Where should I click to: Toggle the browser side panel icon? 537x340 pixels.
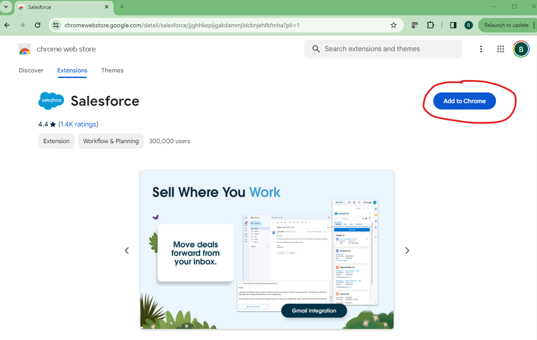pyautogui.click(x=453, y=25)
